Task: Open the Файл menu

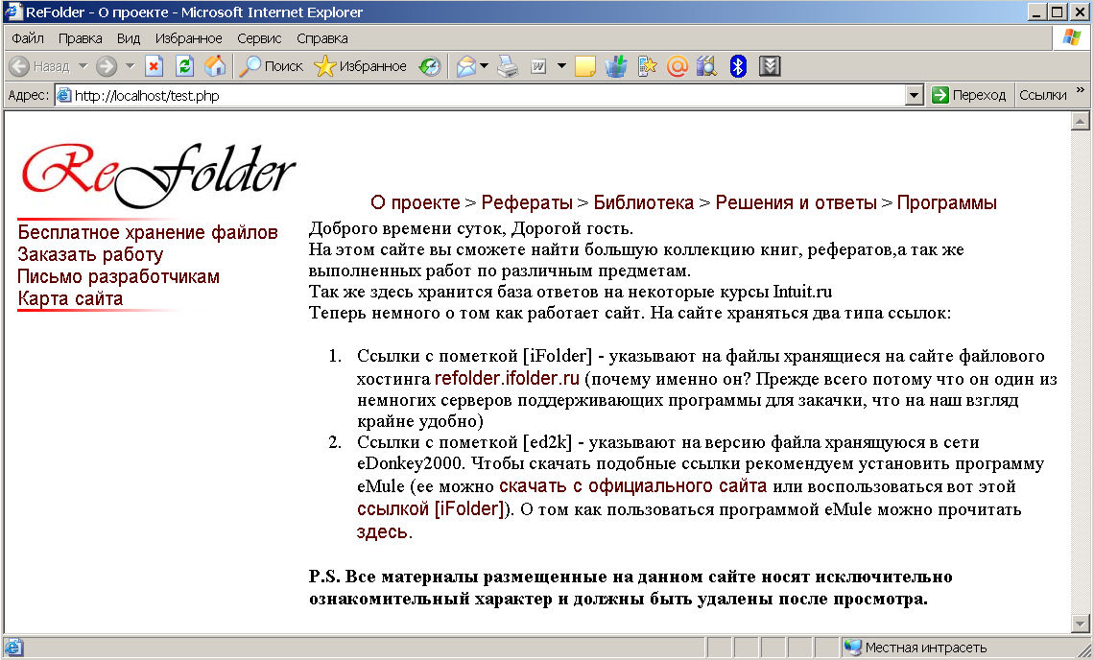Action: [28, 38]
